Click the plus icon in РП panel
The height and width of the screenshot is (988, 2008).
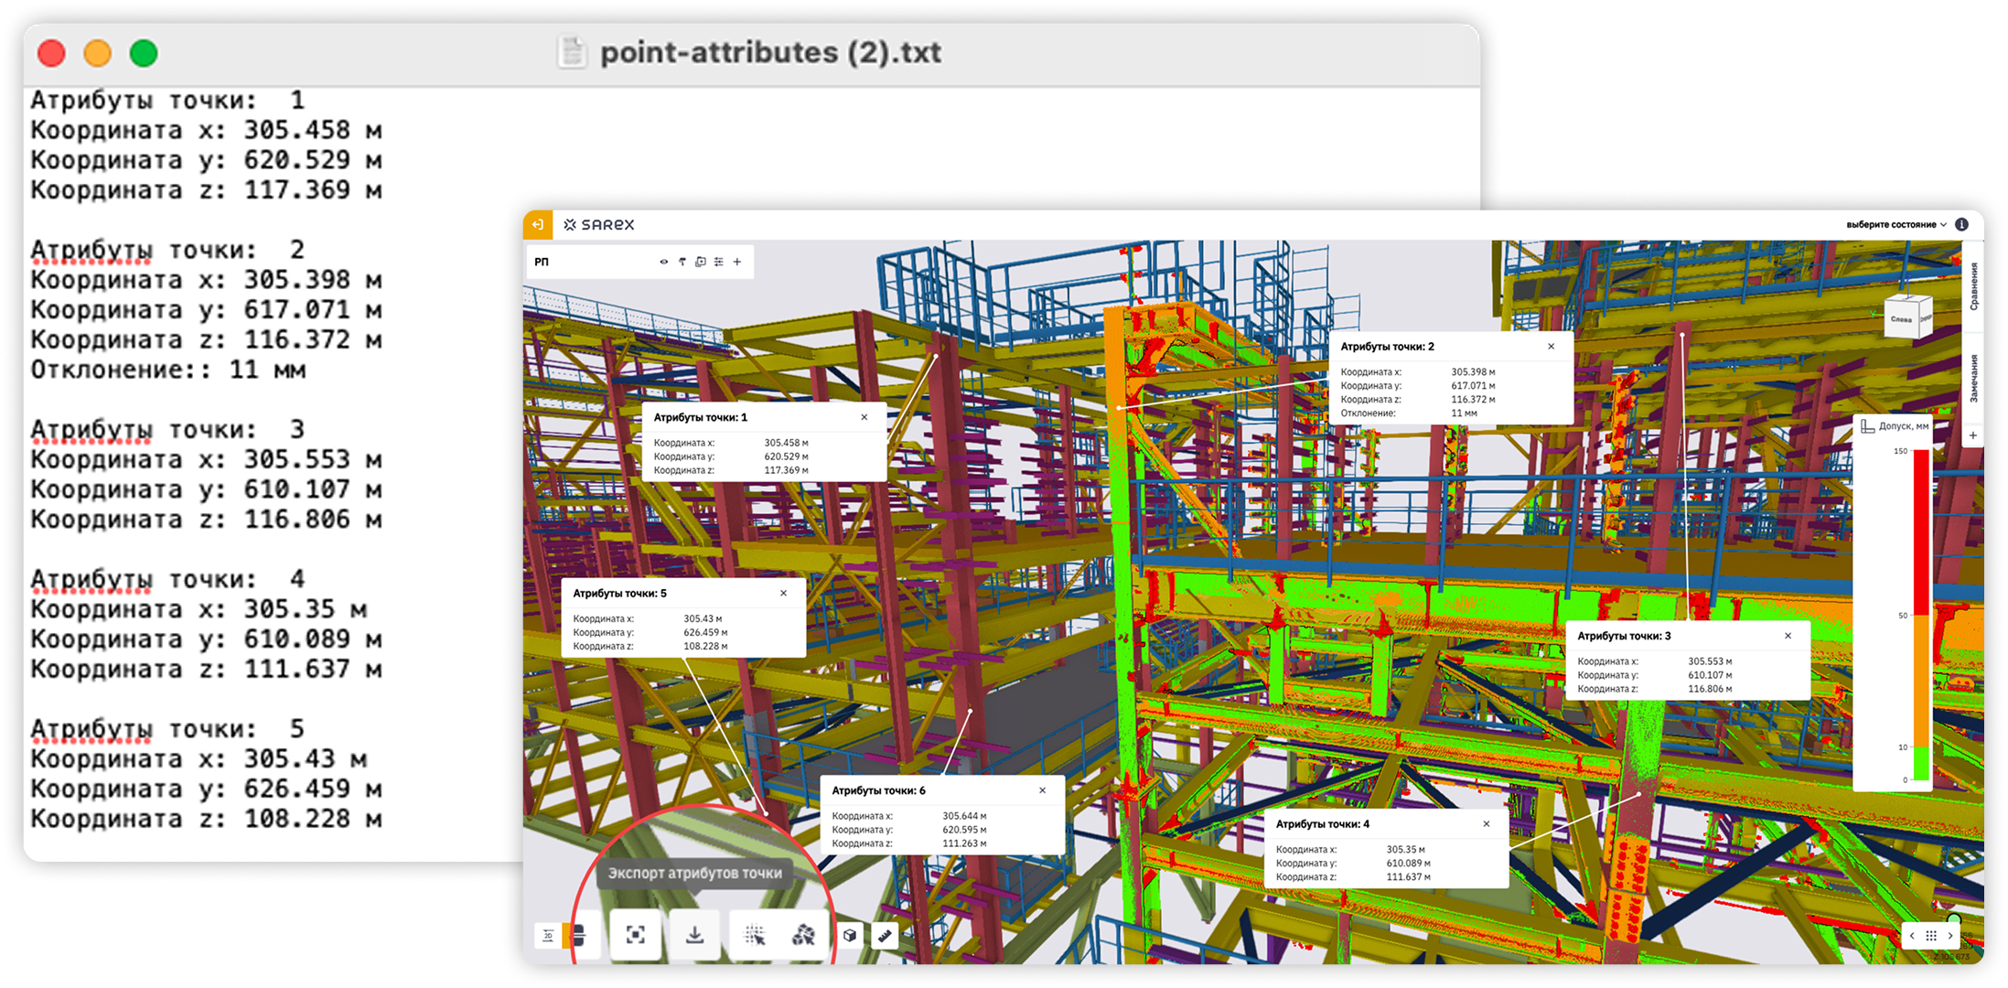(x=737, y=262)
